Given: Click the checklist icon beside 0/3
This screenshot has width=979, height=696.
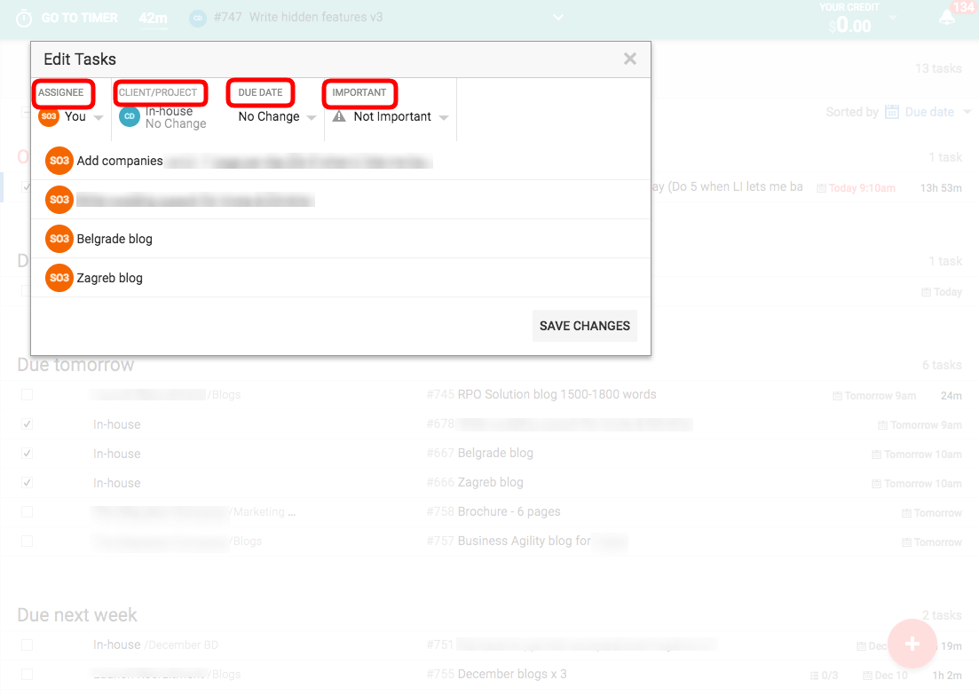Looking at the screenshot, I should (x=814, y=676).
